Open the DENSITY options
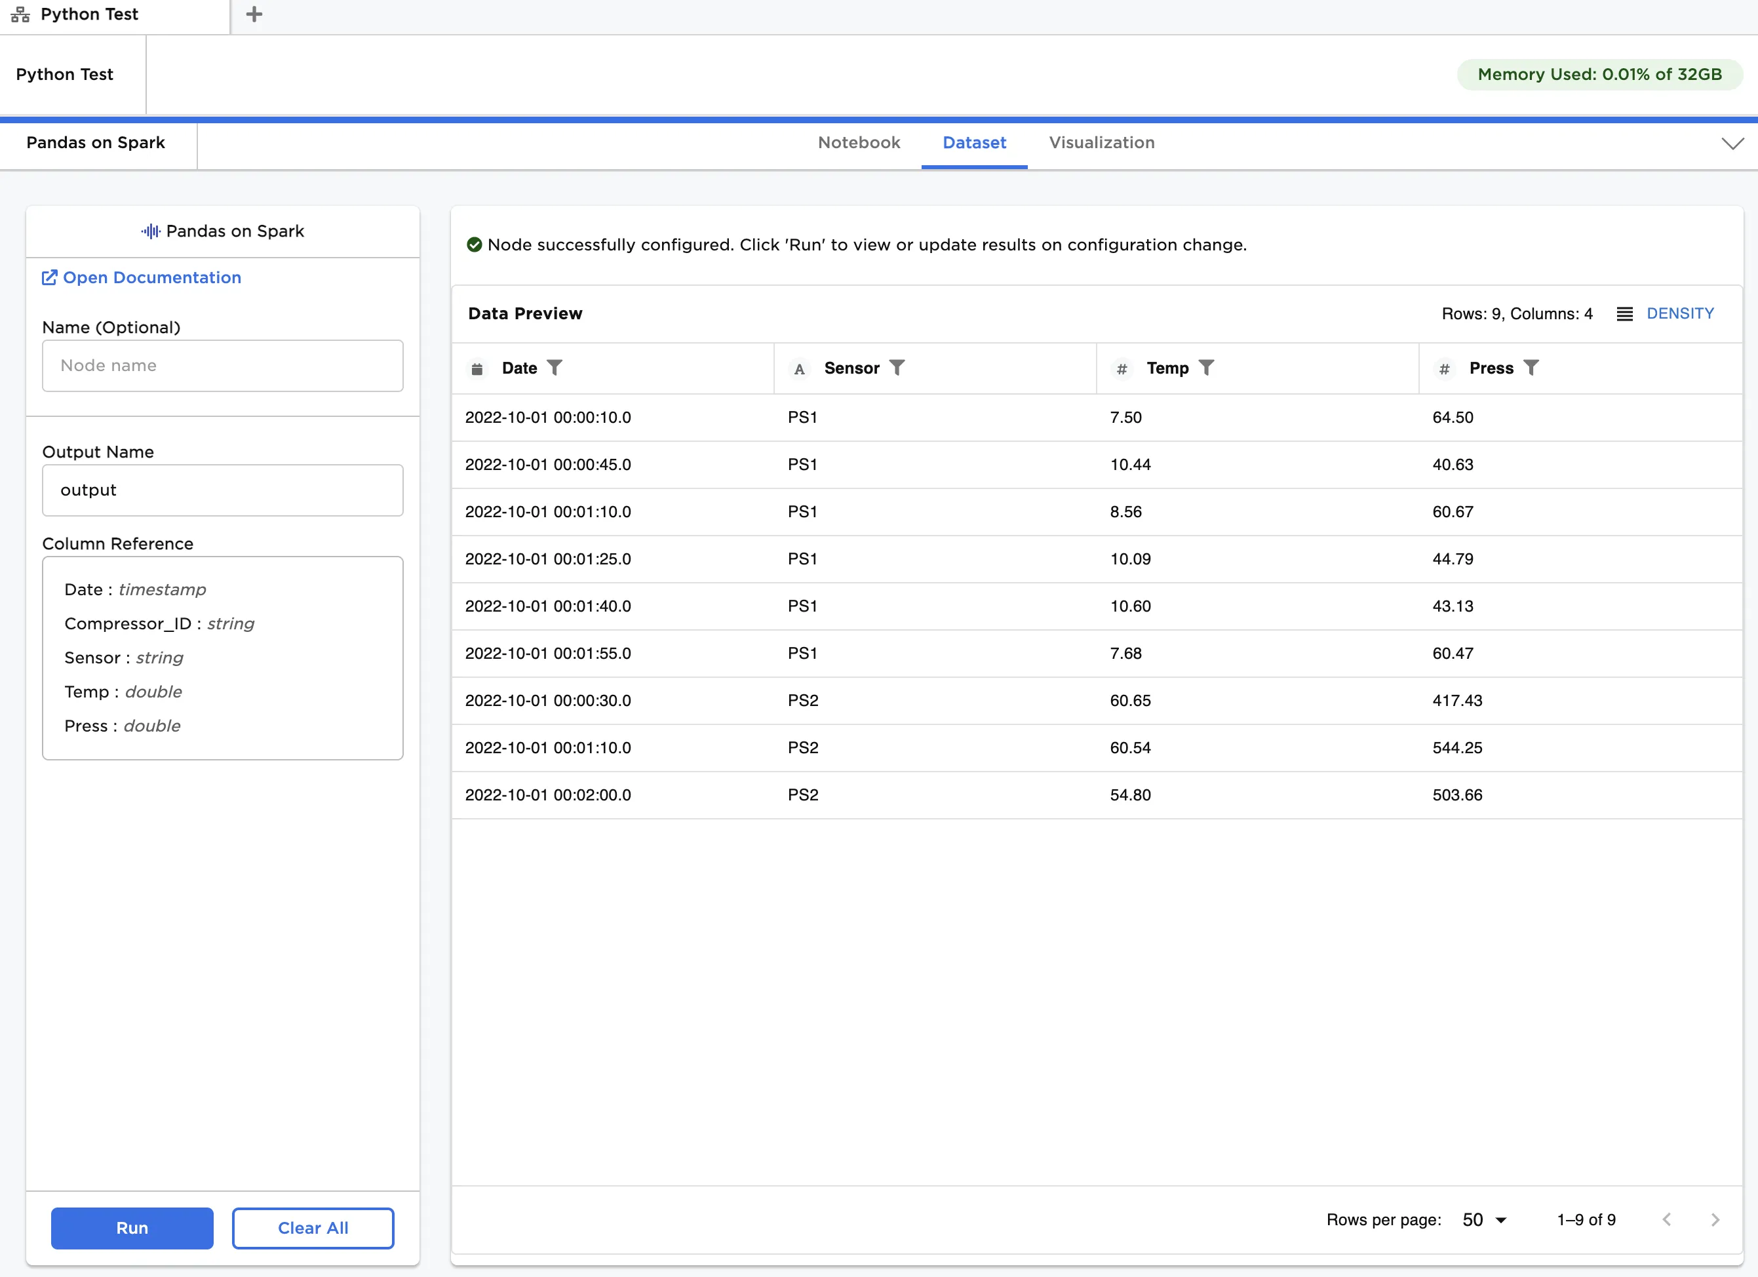 tap(1680, 314)
